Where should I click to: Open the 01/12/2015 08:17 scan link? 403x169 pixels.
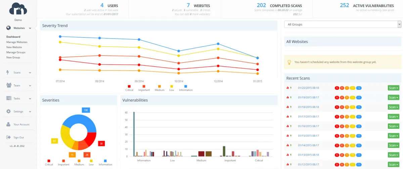308,164
